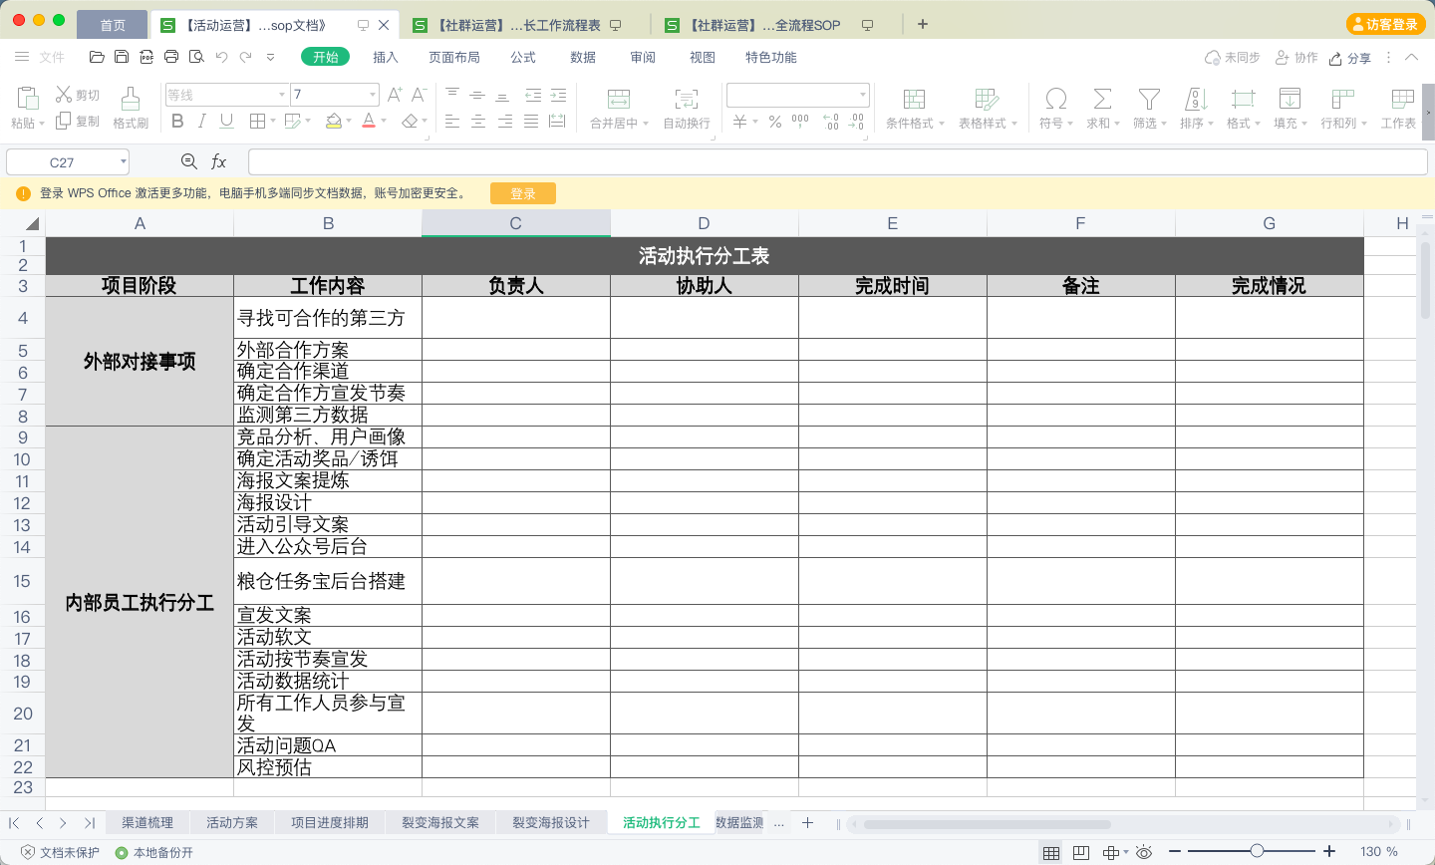Add a new sheet with the plus button
Screen dimensions: 1435x865
pos(807,822)
